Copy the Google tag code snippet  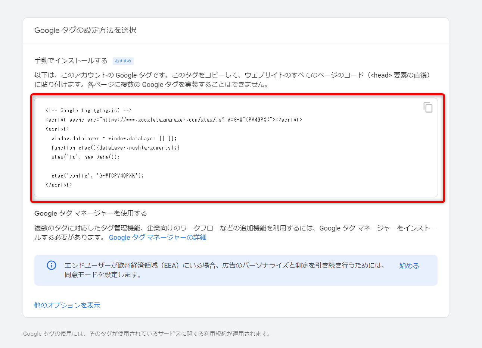click(x=428, y=107)
